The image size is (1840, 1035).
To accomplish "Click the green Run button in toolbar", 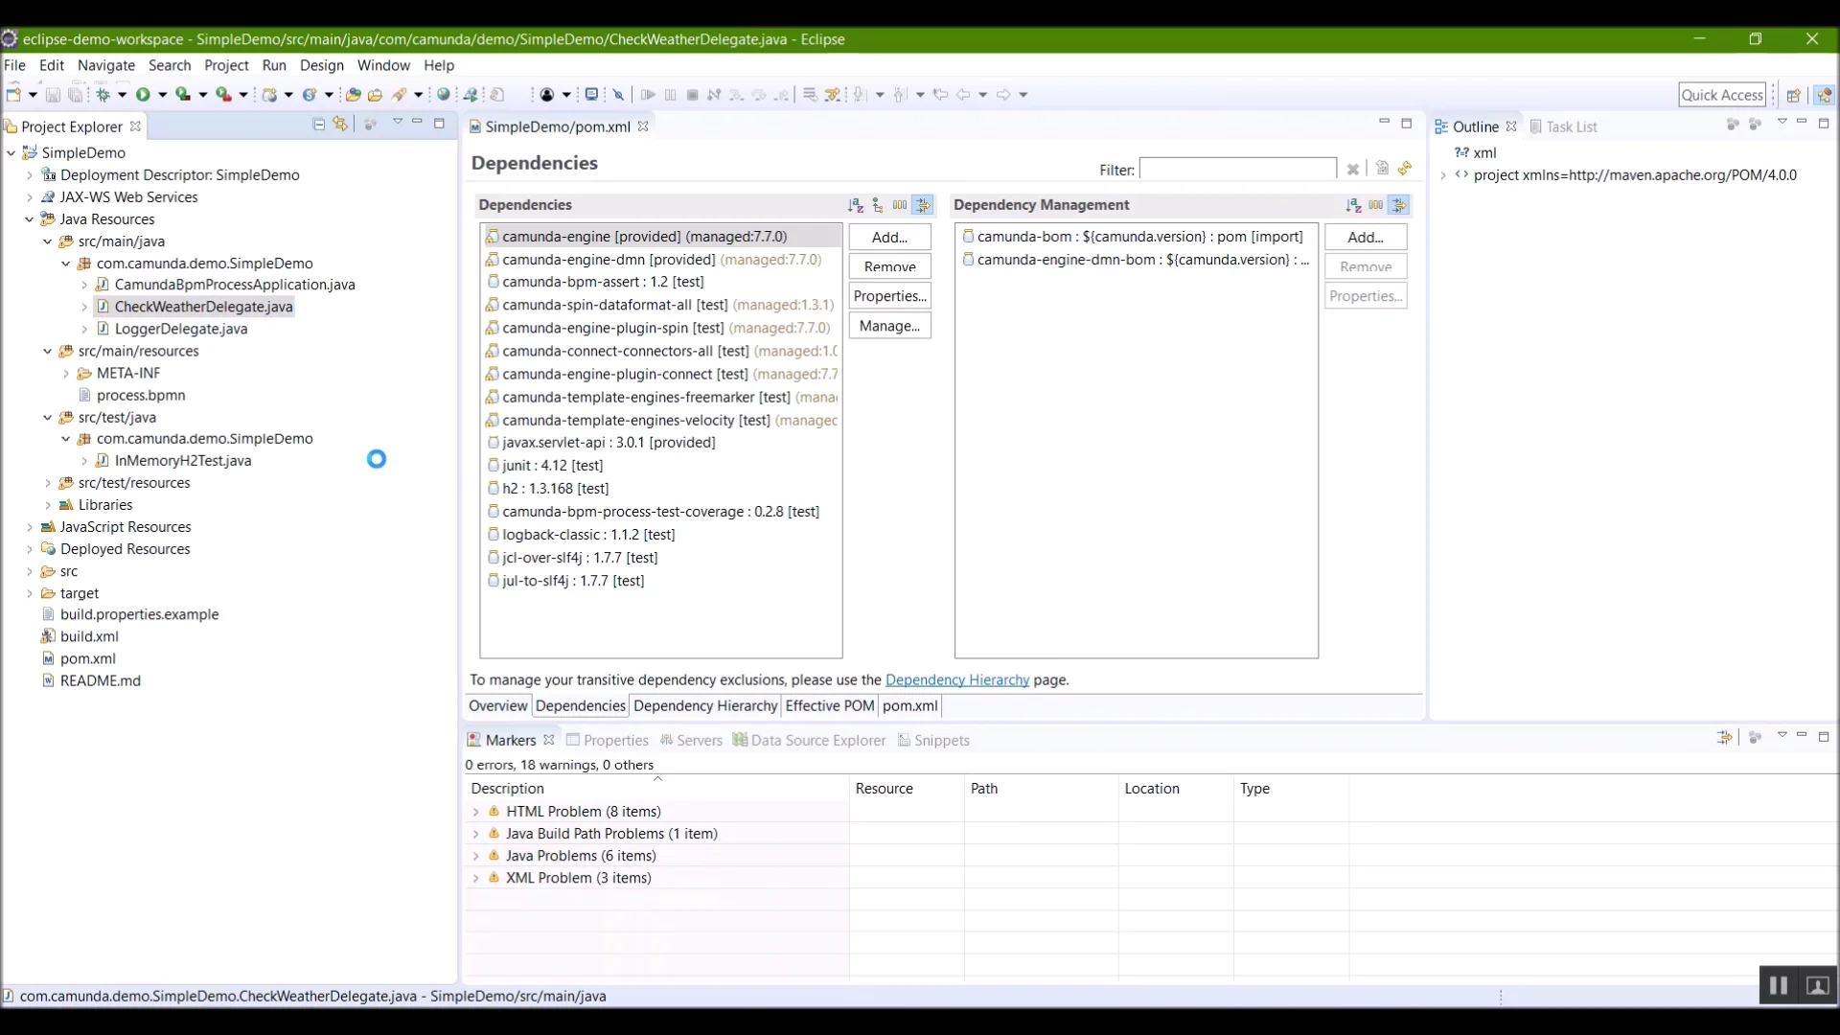I will tap(144, 94).
